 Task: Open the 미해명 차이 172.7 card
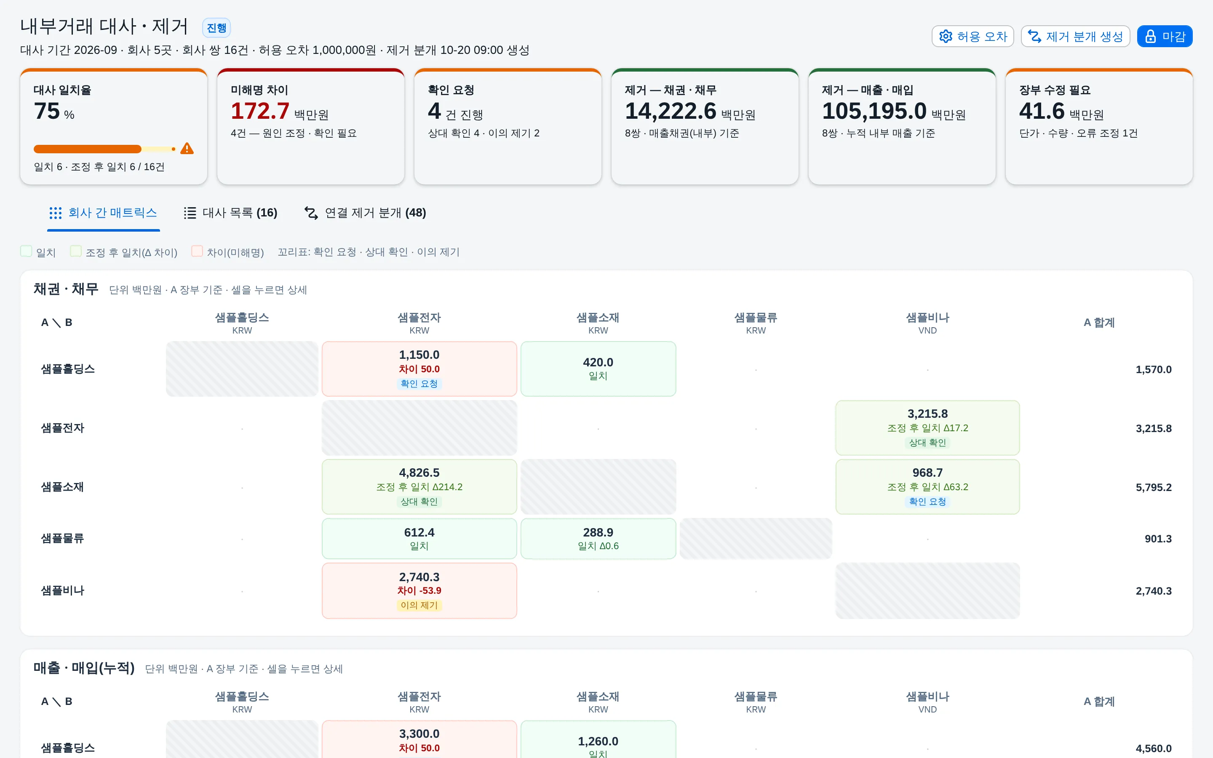(x=311, y=126)
